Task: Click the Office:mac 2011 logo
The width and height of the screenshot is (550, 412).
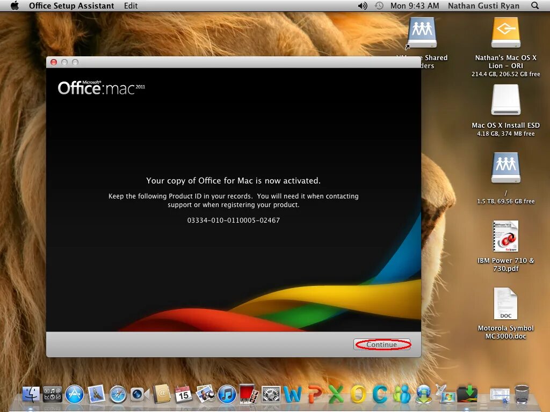Action: click(x=101, y=87)
